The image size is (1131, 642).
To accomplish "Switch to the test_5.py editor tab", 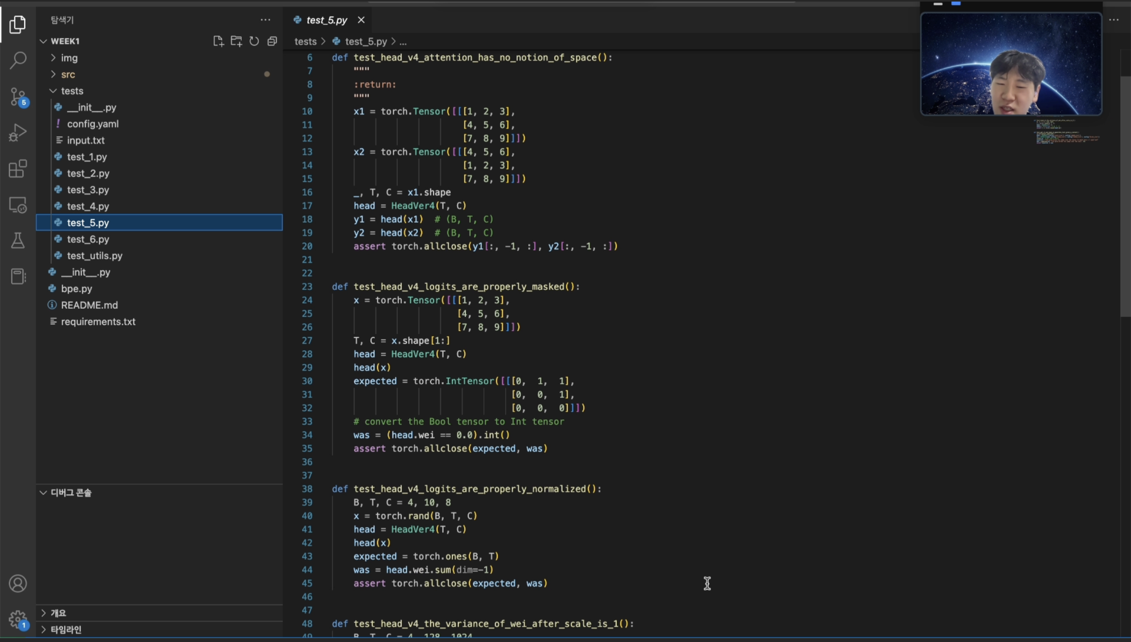I will coord(326,20).
